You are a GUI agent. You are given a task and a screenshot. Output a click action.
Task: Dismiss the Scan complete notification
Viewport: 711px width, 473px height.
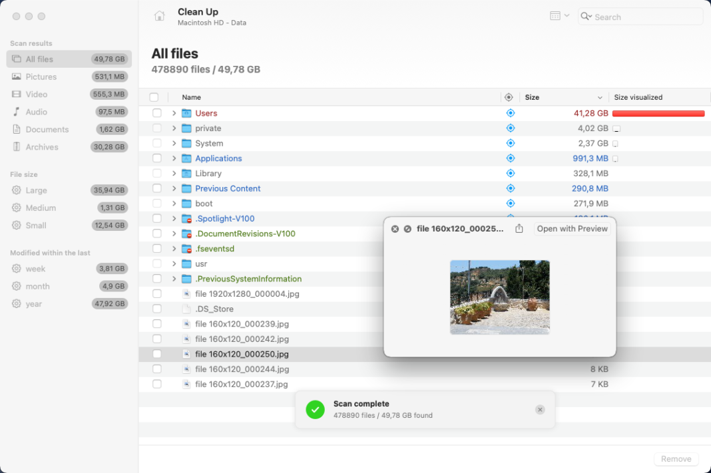pos(540,410)
